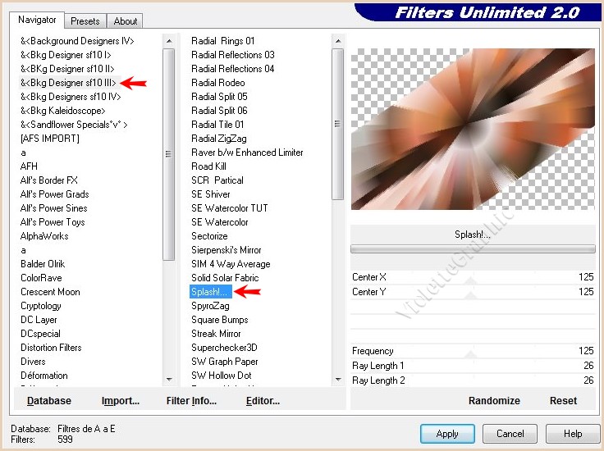Adjust the Center X slider
The width and height of the screenshot is (604, 451).
[471, 278]
